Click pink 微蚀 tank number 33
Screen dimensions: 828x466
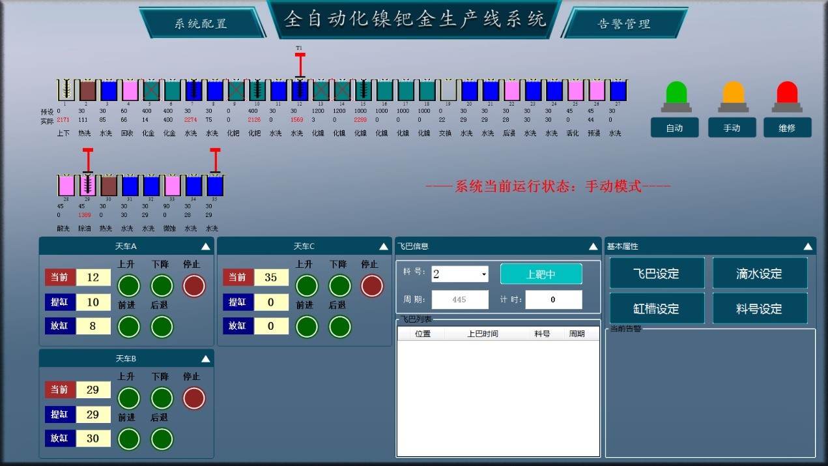172,186
